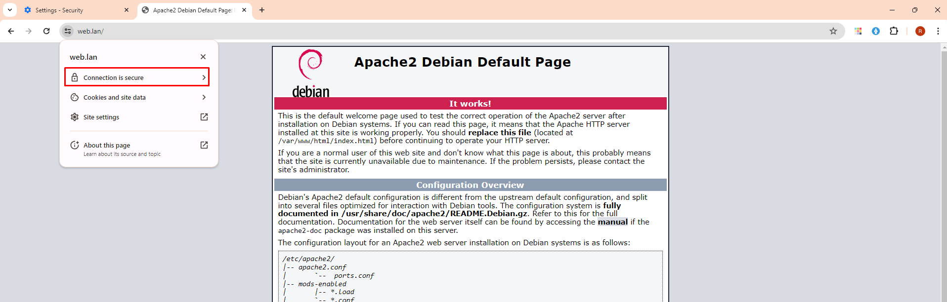Viewport: 947px width, 302px height.
Task: Open the blue circular extension icon
Action: (x=876, y=31)
